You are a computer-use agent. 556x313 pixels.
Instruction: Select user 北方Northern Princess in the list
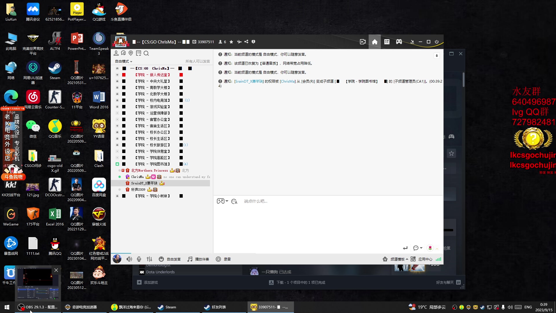[x=149, y=170]
